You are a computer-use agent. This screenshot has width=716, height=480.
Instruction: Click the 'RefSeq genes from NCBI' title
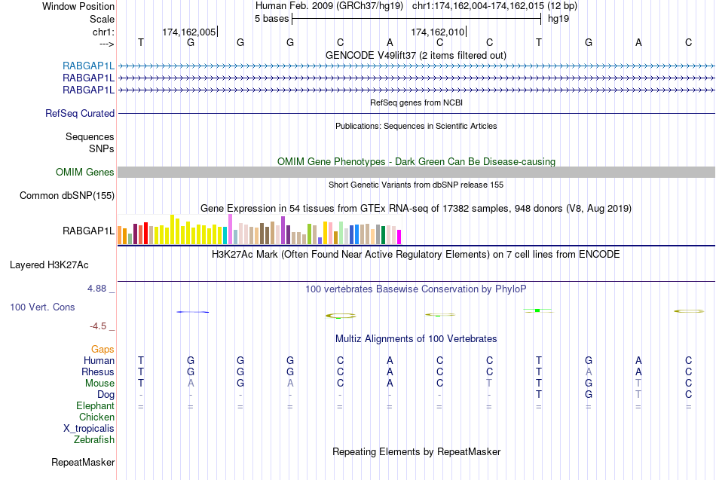[417, 102]
